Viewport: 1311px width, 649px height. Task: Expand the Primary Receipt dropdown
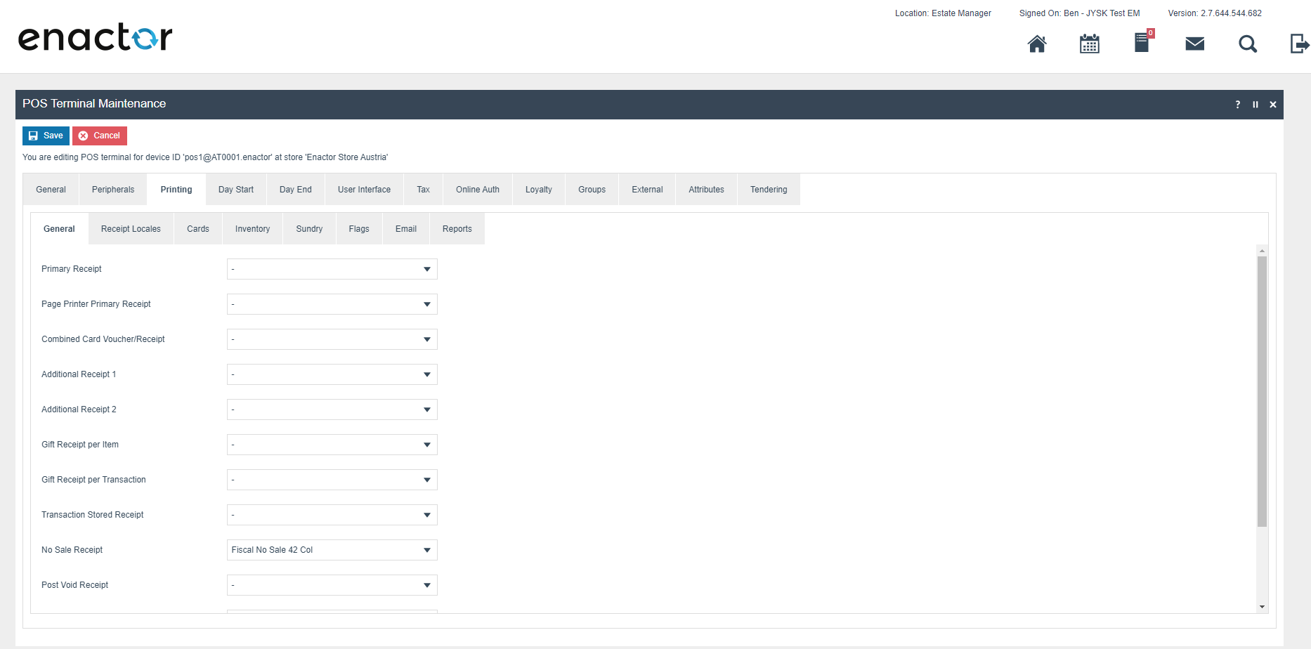(x=332, y=269)
